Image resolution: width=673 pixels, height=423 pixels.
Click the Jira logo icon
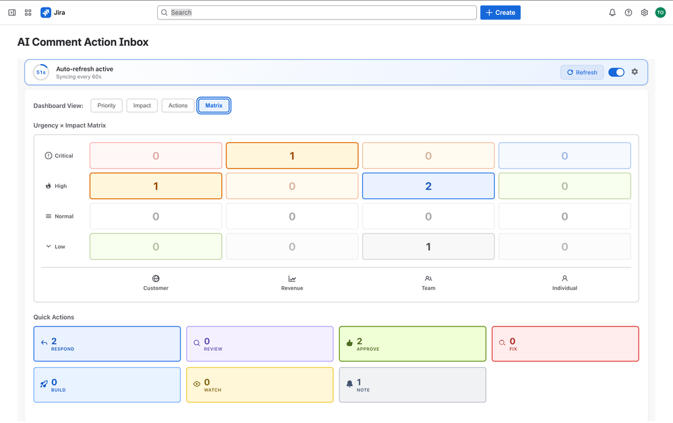[x=45, y=12]
